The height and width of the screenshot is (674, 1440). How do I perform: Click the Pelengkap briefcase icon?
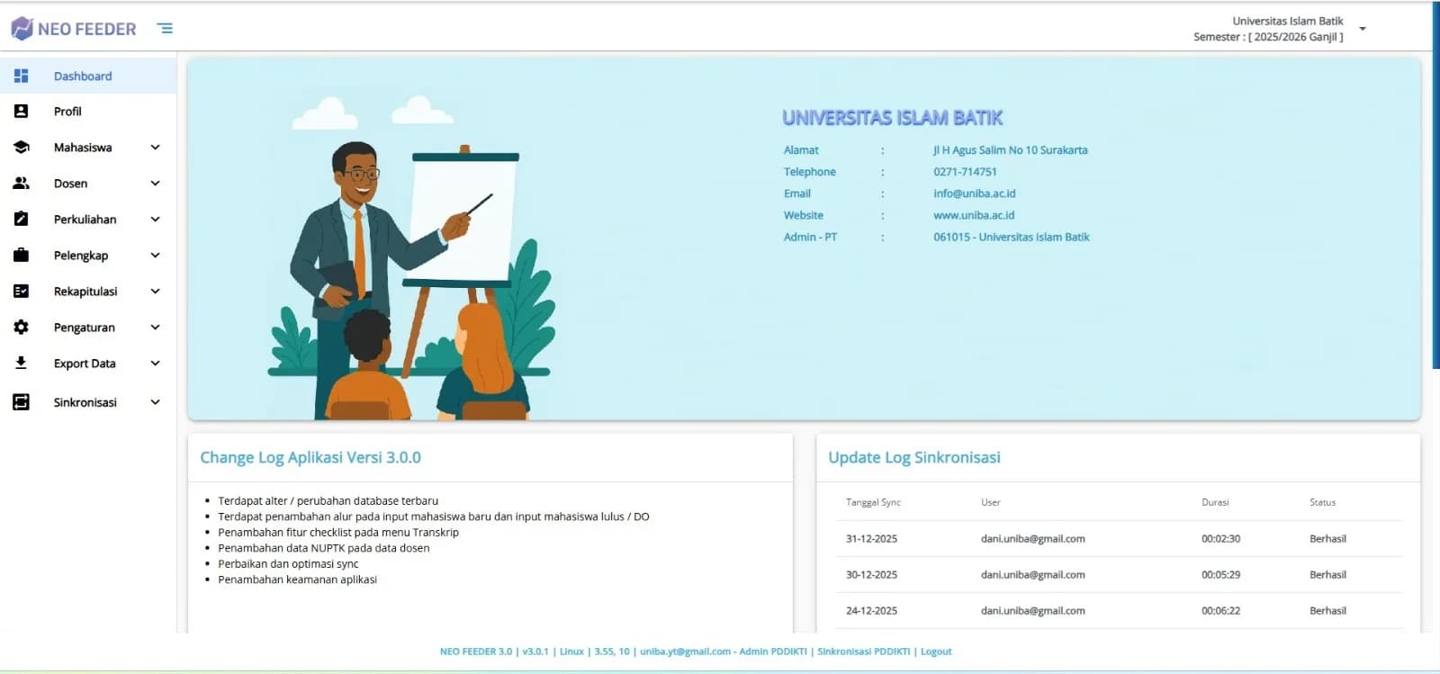click(x=22, y=255)
